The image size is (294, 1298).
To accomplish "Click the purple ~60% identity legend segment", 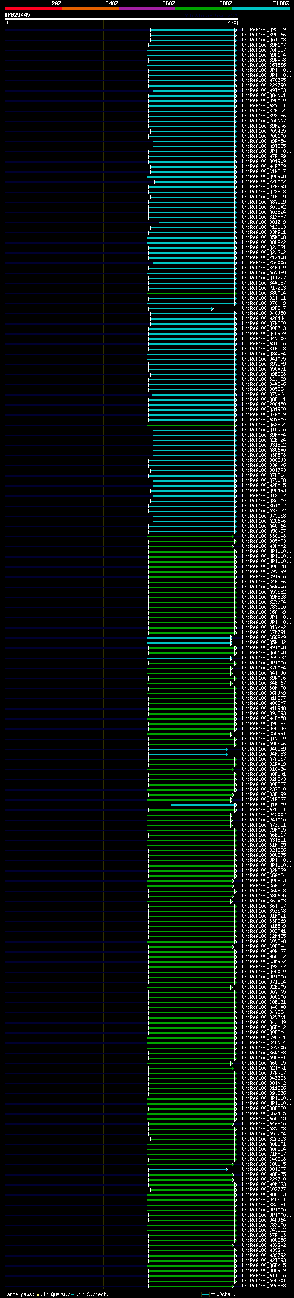I will (x=147, y=8).
